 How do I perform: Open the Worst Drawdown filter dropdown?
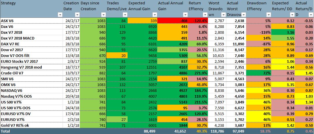[x=223, y=15]
